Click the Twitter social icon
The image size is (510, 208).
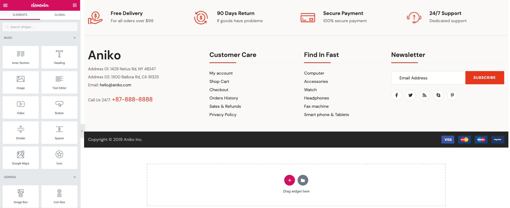pos(410,95)
